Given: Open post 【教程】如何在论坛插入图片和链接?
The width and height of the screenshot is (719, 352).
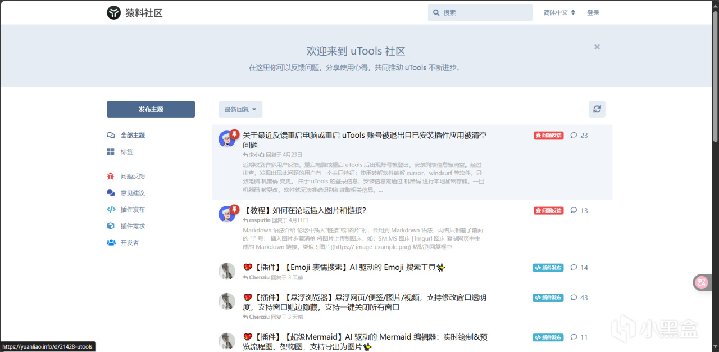Looking at the screenshot, I should pos(304,210).
